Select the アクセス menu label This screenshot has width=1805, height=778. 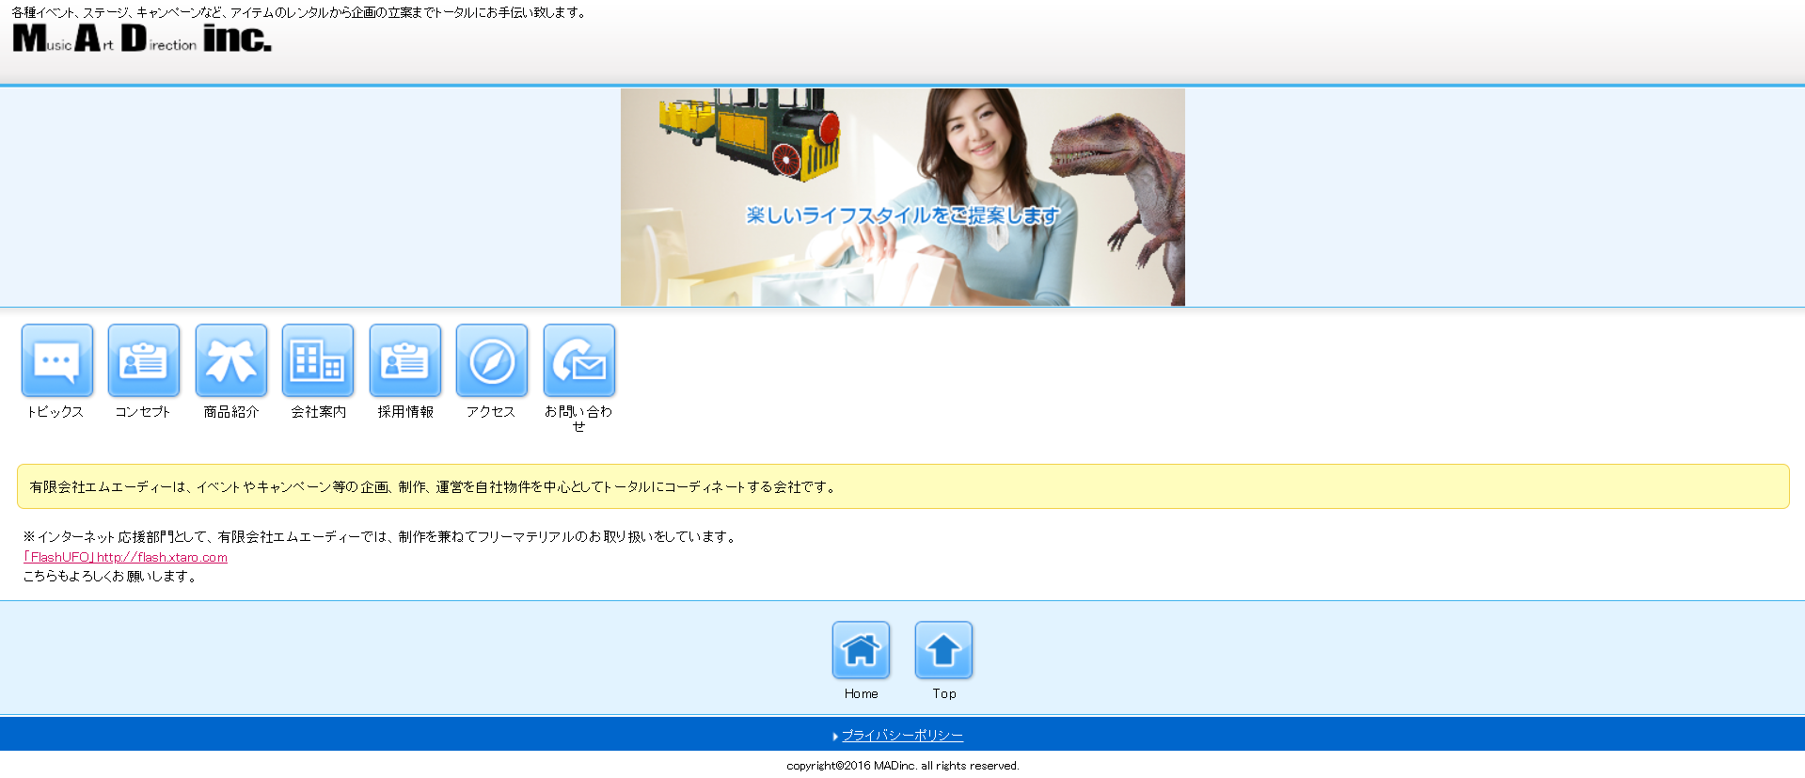(x=491, y=412)
